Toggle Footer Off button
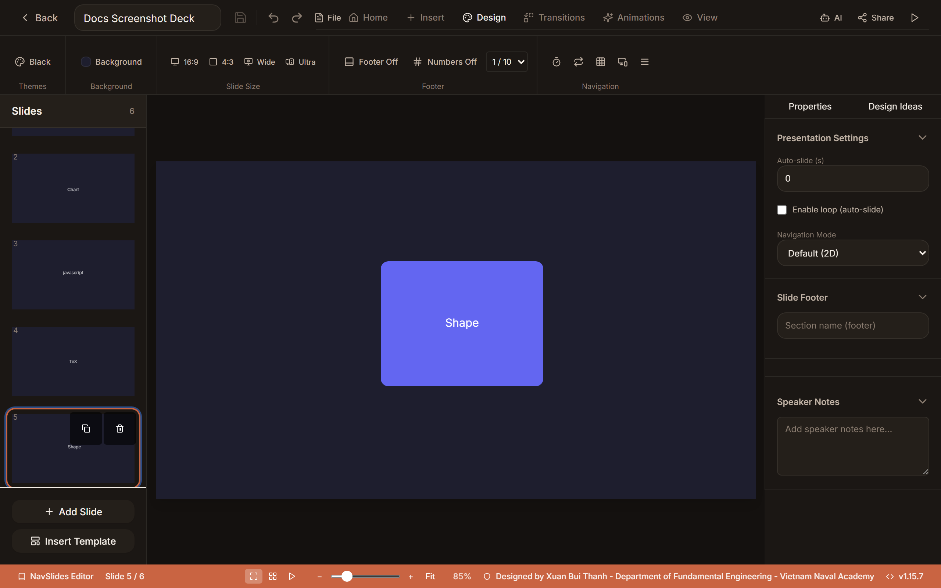 (x=371, y=62)
